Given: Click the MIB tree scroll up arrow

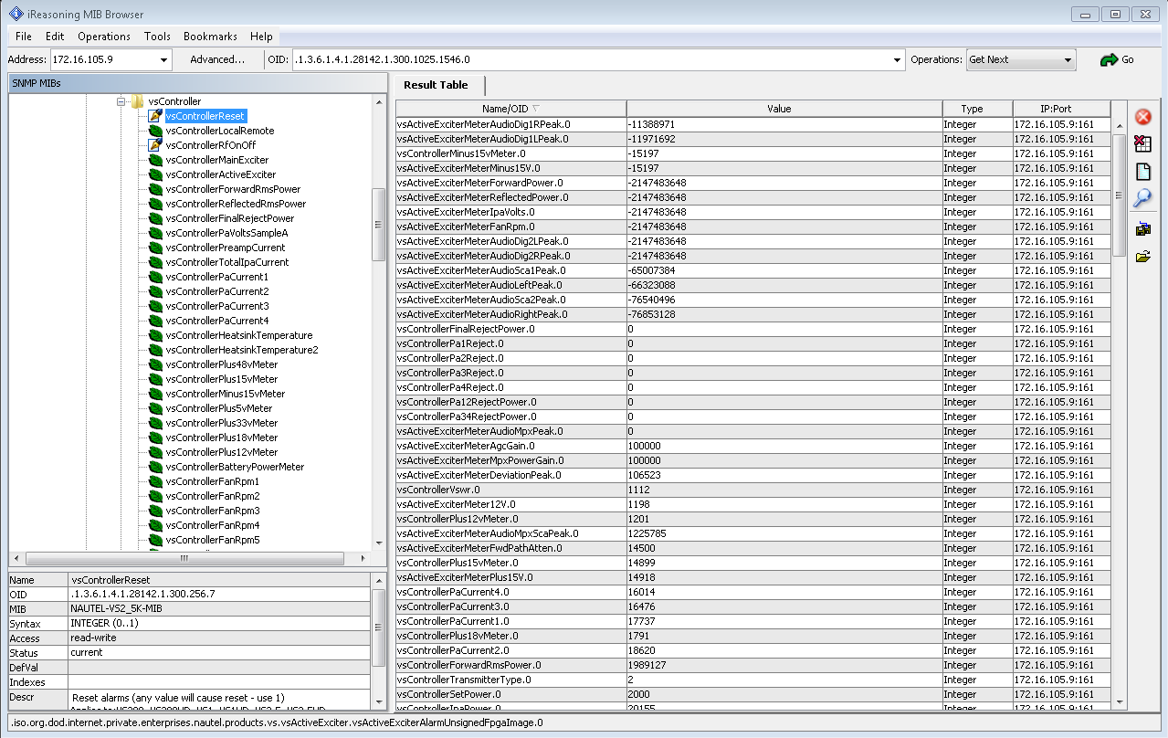Looking at the screenshot, I should 379,101.
